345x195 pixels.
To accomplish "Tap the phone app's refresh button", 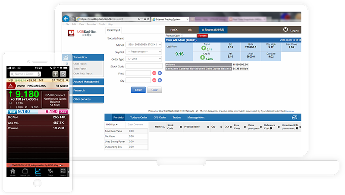I will [63, 74].
